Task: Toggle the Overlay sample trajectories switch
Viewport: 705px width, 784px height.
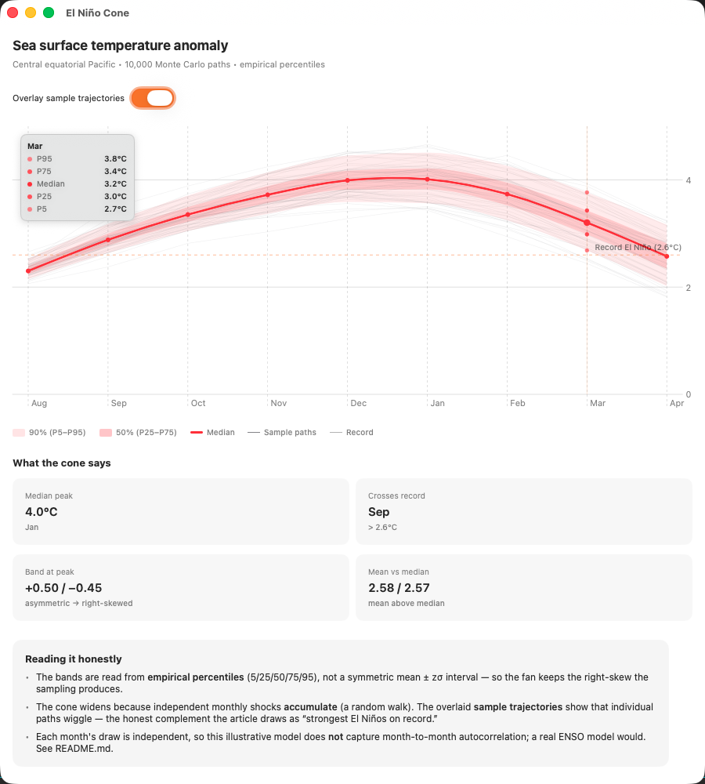Action: (153, 98)
